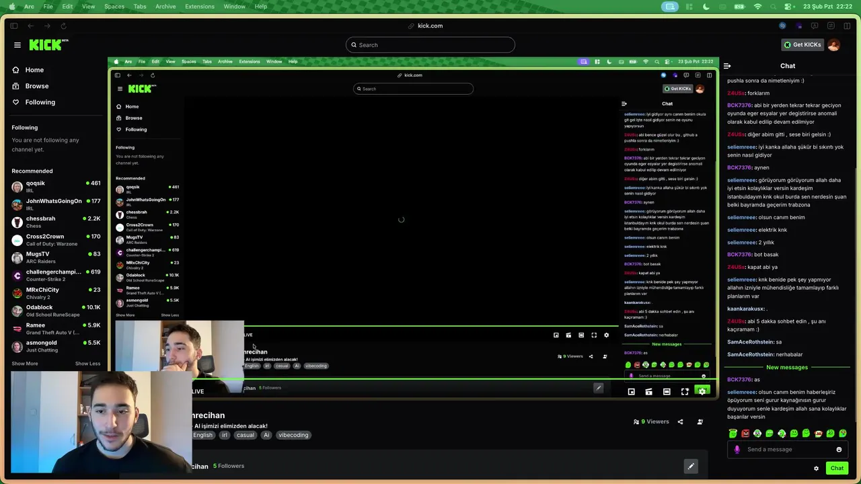Enable mini player mode in video controls
Screen dimensions: 861x484
[631, 392]
